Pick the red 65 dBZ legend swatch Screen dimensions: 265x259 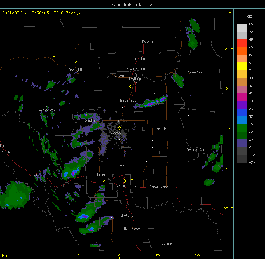pyautogui.click(x=242, y=43)
